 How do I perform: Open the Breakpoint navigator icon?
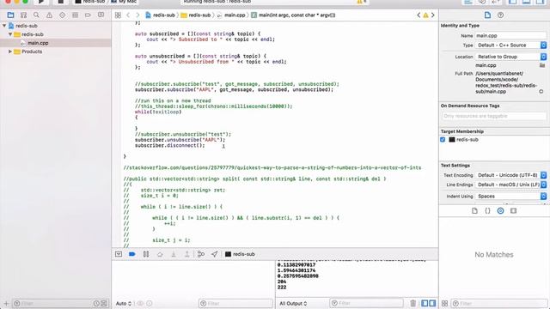pyautogui.click(x=88, y=15)
